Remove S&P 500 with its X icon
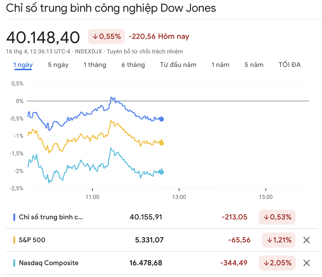This screenshot has height=277, width=322. [306, 240]
